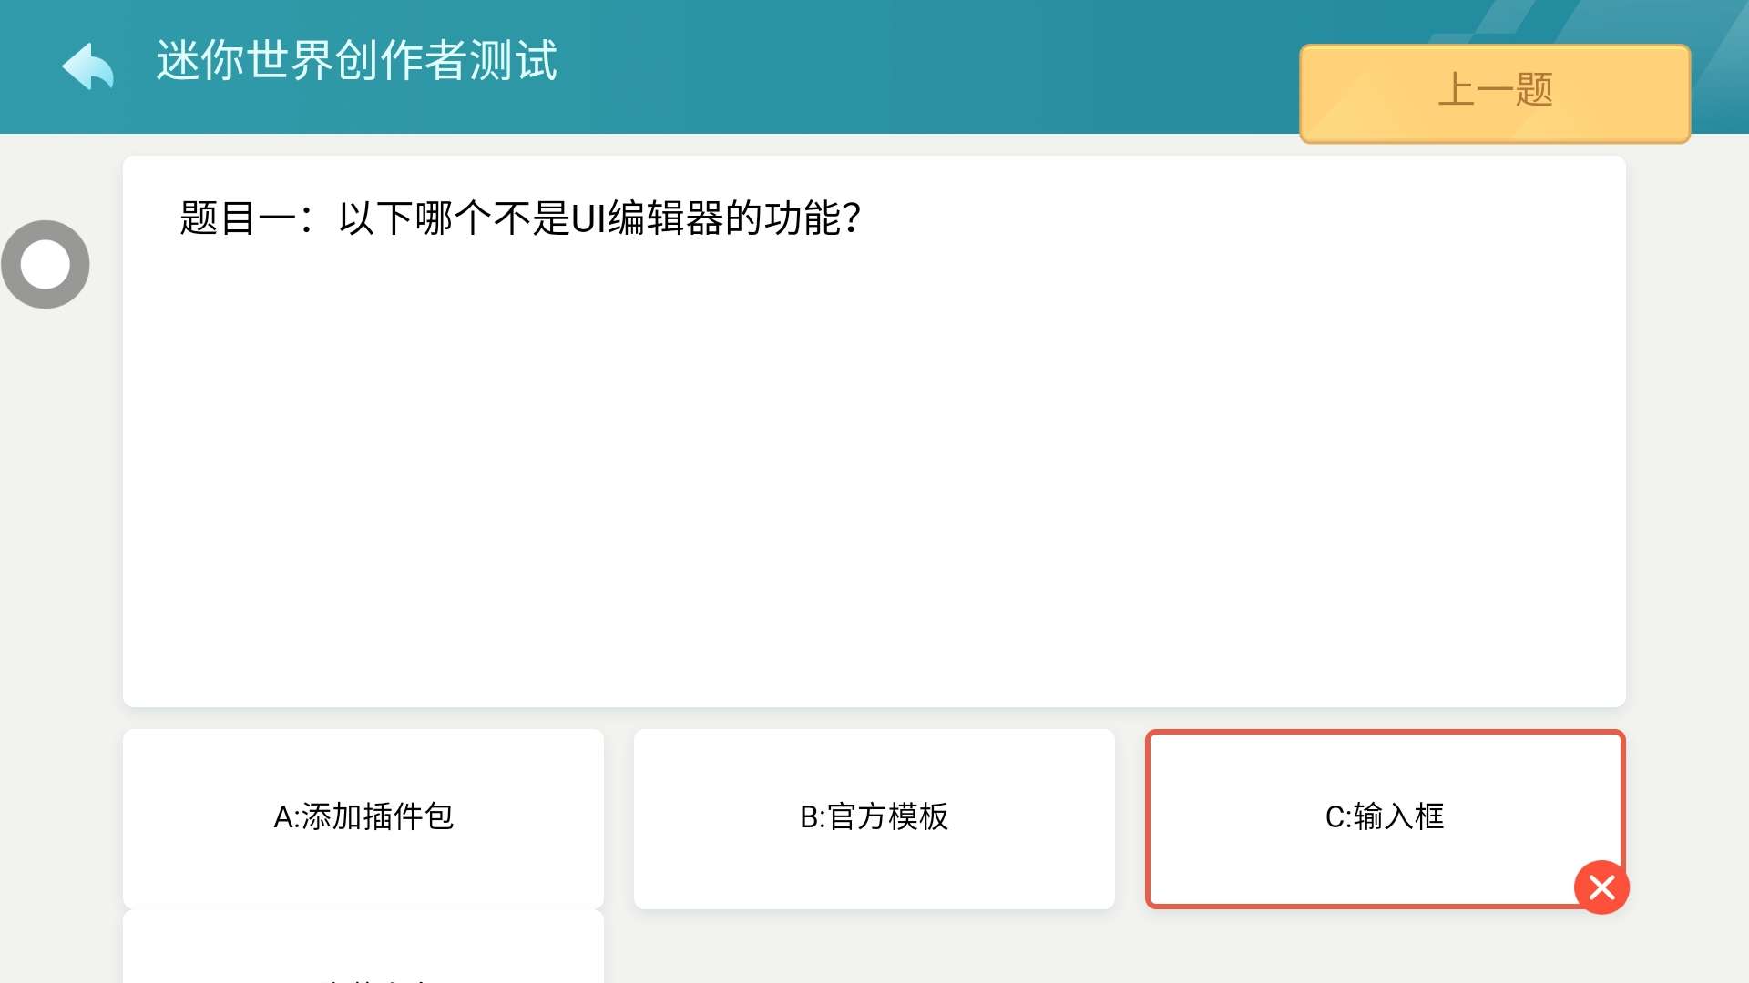1749x983 pixels.
Task: Tap the partially visible fourth answer card
Action: tap(363, 951)
